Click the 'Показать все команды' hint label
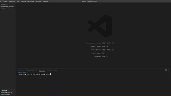The image size is (171, 96). (93, 43)
